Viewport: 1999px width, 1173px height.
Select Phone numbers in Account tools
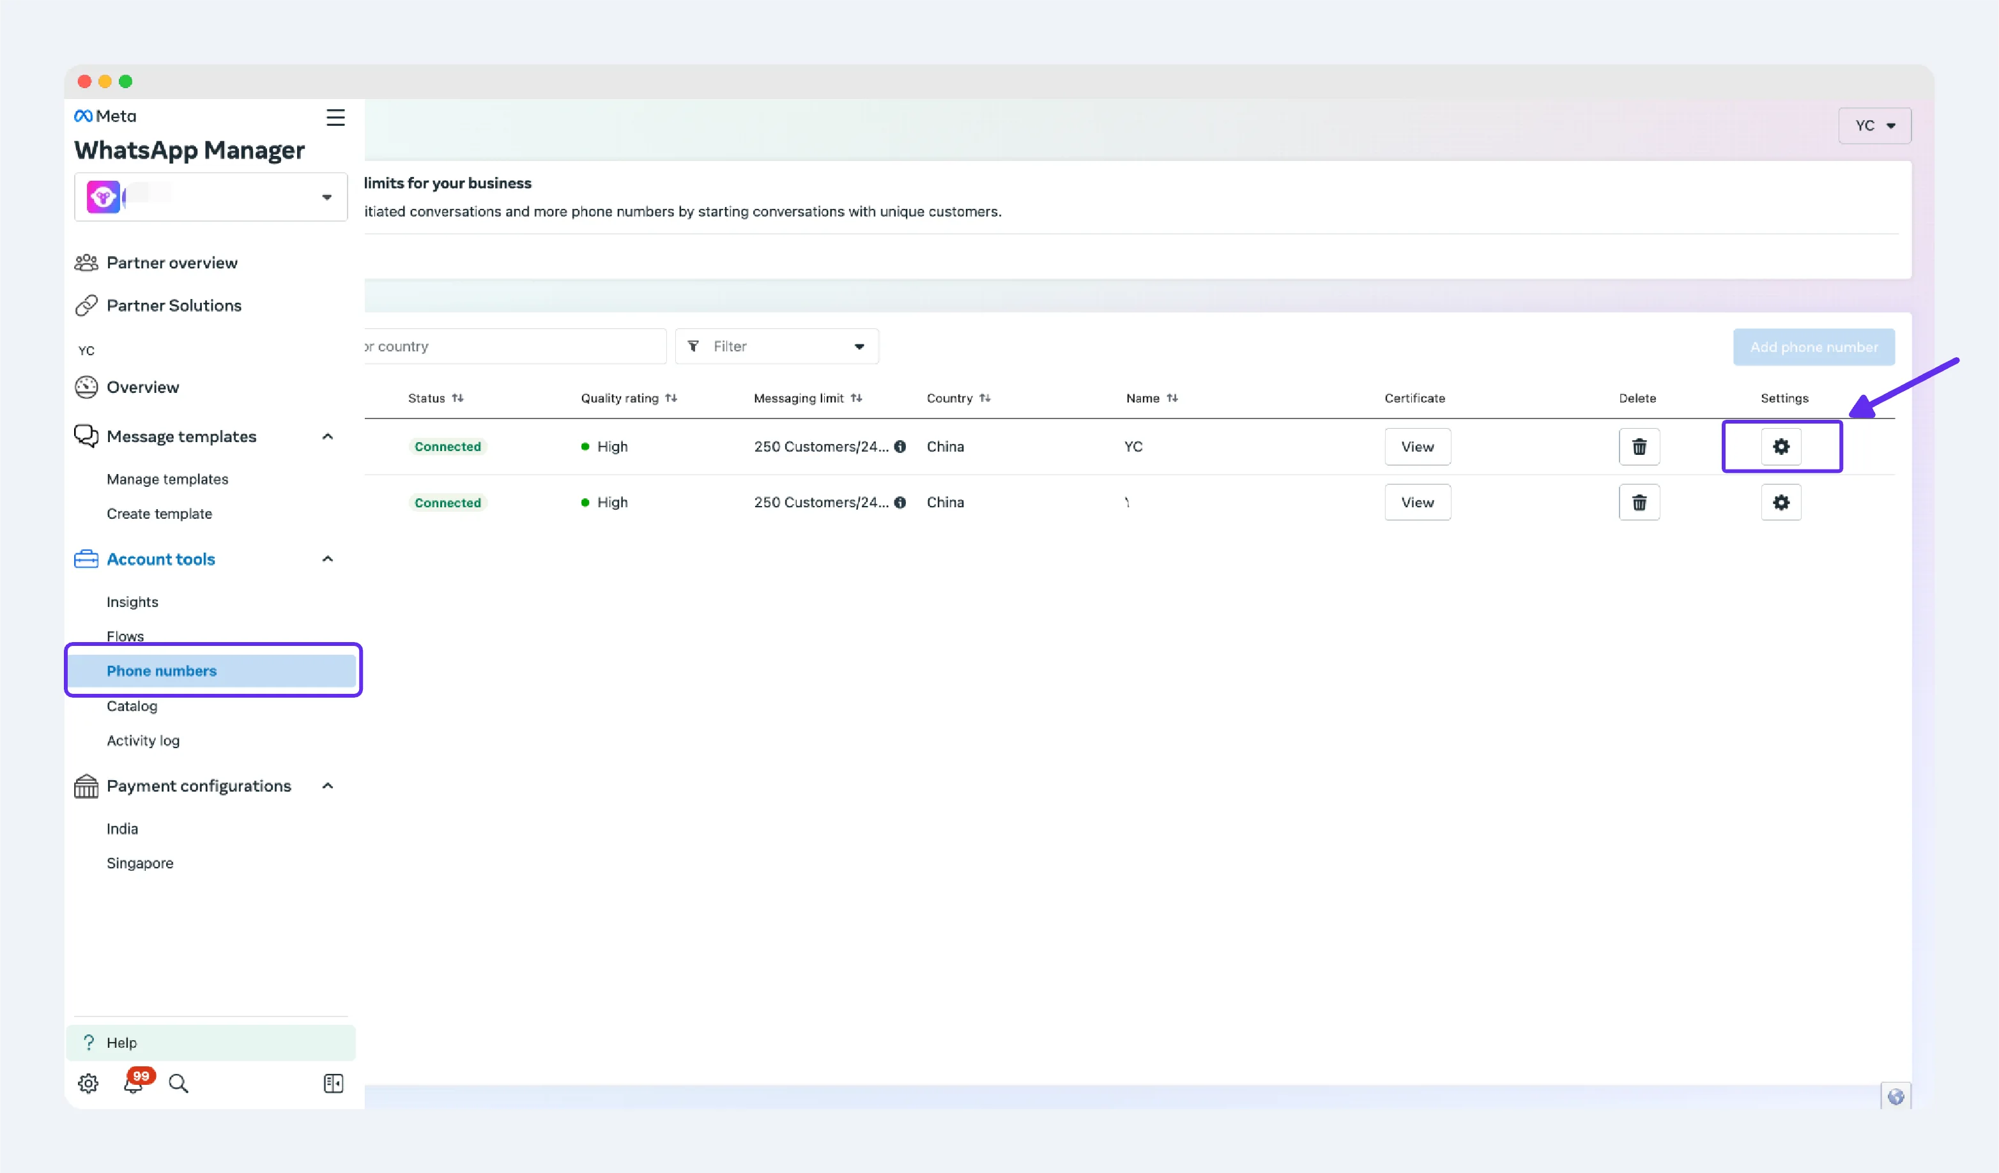pos(212,671)
